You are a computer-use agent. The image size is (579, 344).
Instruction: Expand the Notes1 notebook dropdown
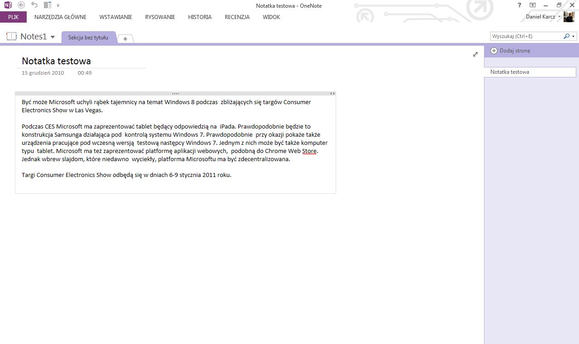click(x=53, y=37)
